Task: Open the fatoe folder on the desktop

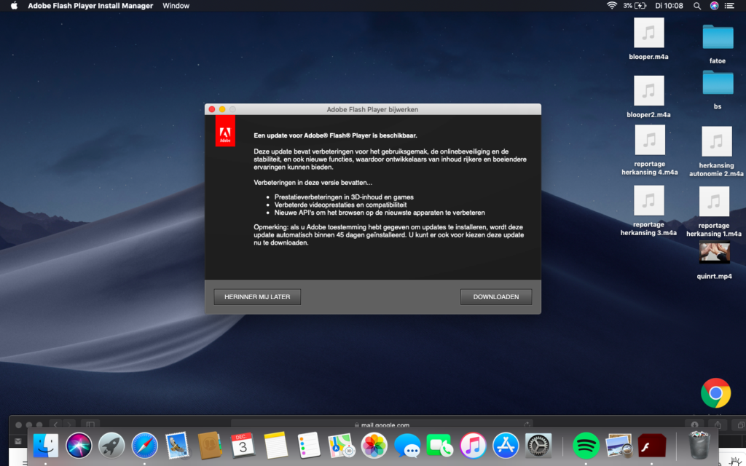Action: 717,35
